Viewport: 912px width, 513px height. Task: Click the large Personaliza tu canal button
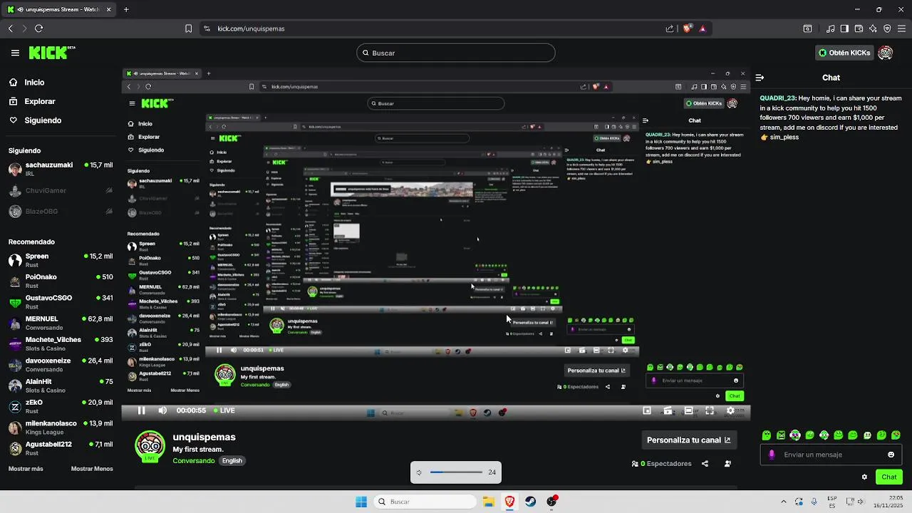[x=688, y=440]
